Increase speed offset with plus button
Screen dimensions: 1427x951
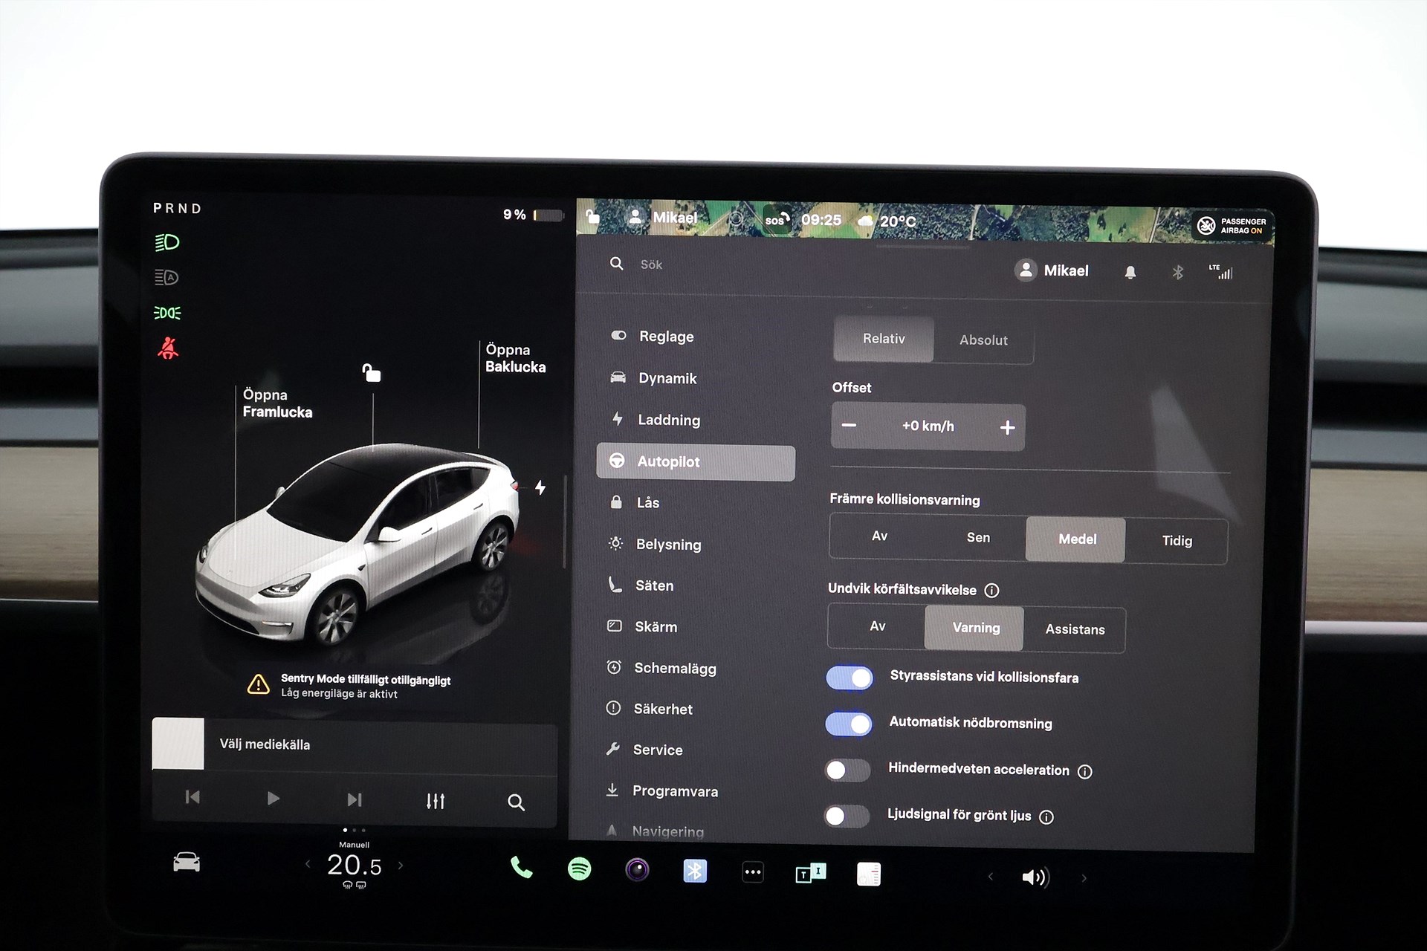tap(1007, 427)
